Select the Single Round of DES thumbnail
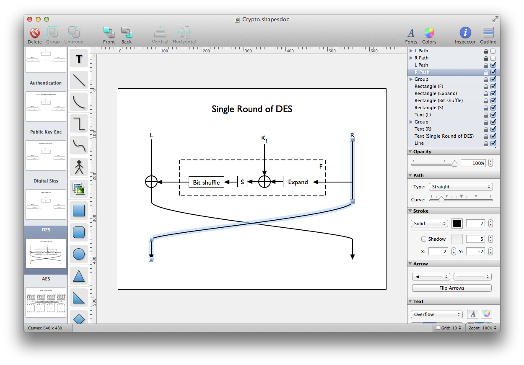Screen dimensions: 524x365 pyautogui.click(x=46, y=253)
